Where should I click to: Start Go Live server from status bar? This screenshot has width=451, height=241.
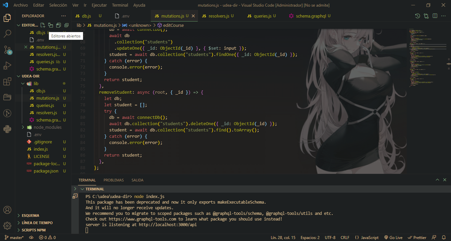pos(393,237)
